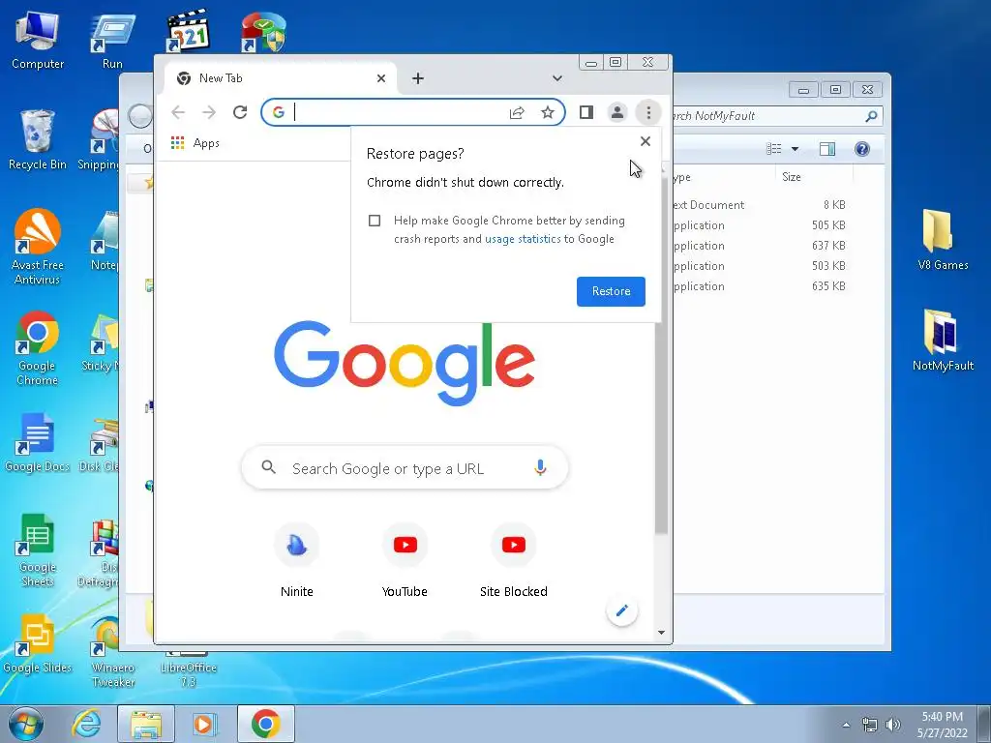This screenshot has width=991, height=743.
Task: Open the Run desktop shortcut
Action: tap(112, 41)
